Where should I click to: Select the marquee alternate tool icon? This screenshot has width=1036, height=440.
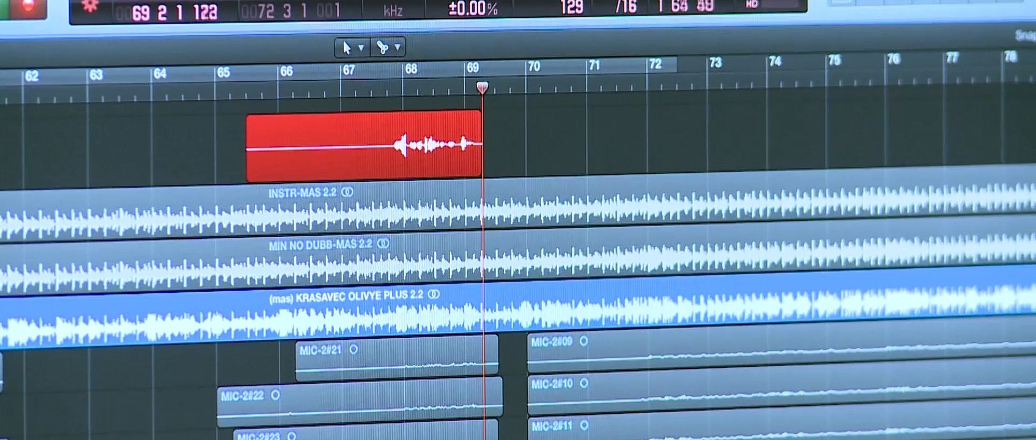pos(382,48)
